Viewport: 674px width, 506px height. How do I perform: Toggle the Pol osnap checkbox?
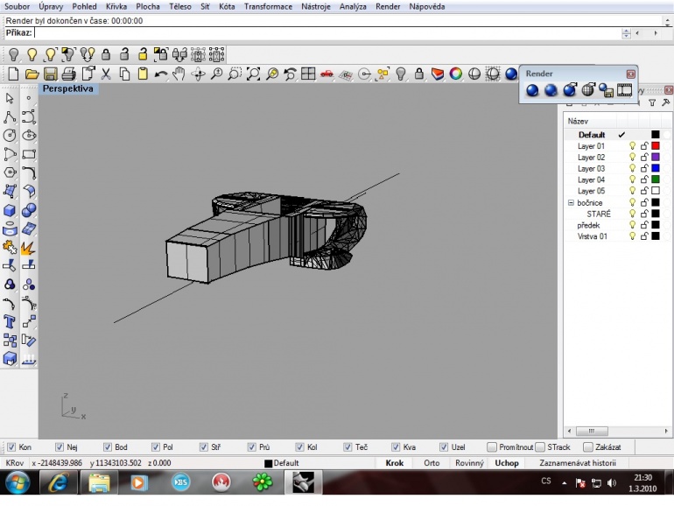coord(156,447)
